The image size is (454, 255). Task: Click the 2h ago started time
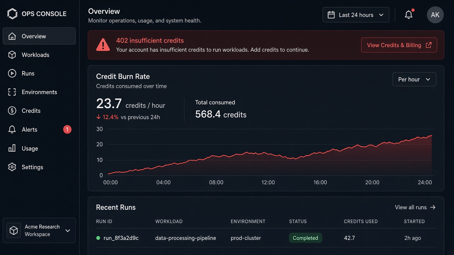tap(413, 238)
